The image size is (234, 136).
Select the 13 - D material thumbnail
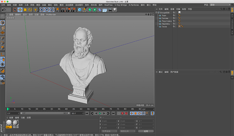[16, 124]
